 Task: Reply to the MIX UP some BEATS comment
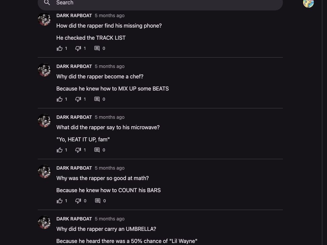97,99
